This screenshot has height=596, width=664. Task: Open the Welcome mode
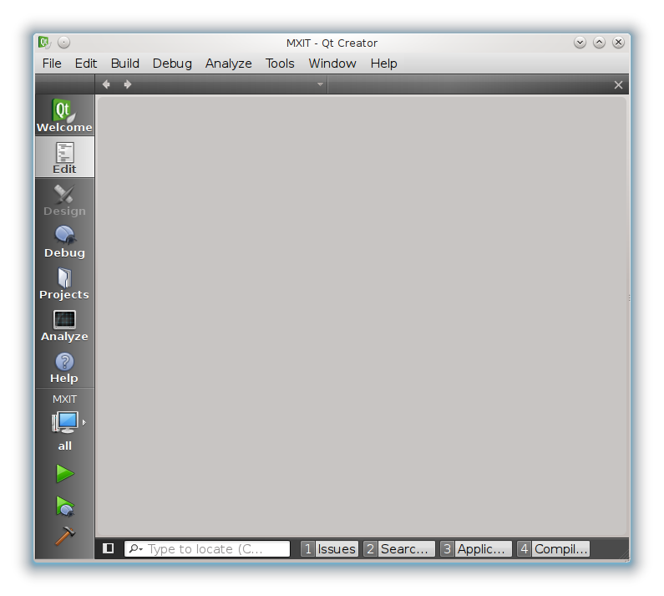point(64,115)
